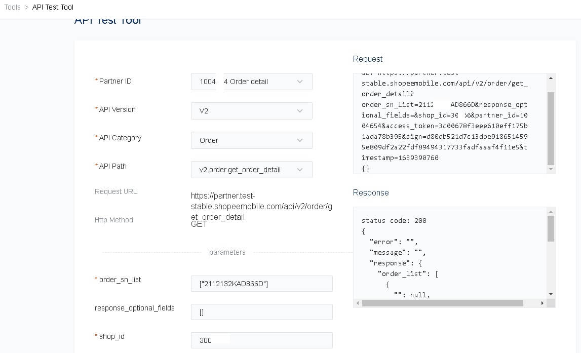Click the response_optional_fields input box
The width and height of the screenshot is (581, 353).
pos(261,312)
